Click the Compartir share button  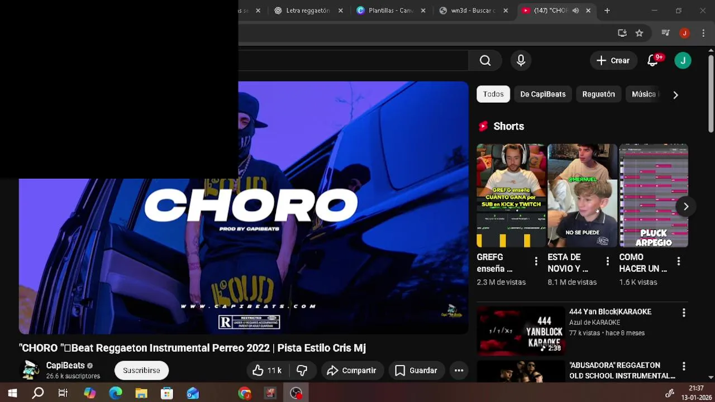pos(352,370)
